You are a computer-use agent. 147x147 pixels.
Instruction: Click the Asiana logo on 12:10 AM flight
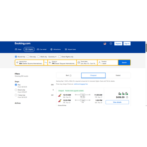60,95
